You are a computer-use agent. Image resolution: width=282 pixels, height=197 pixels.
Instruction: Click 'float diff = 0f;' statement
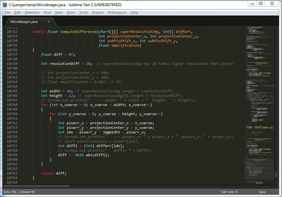58,55
